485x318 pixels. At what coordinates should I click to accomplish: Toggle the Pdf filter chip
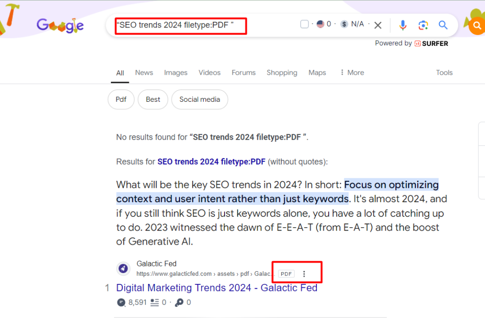tap(121, 99)
